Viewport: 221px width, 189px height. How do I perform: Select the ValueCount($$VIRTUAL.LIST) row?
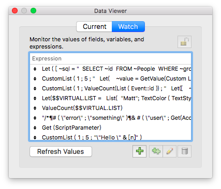(110, 108)
